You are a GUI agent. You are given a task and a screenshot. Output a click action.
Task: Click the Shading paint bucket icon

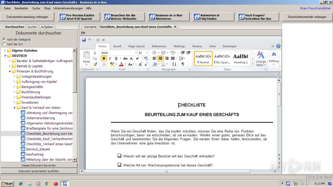point(155,64)
